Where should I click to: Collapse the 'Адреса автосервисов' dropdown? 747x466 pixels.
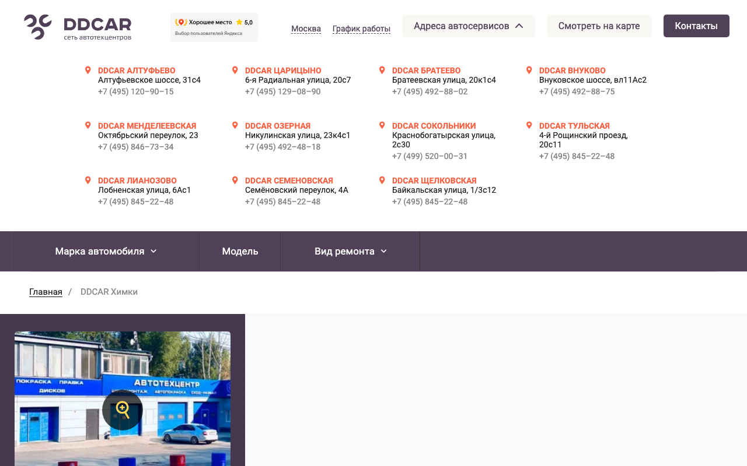point(469,26)
